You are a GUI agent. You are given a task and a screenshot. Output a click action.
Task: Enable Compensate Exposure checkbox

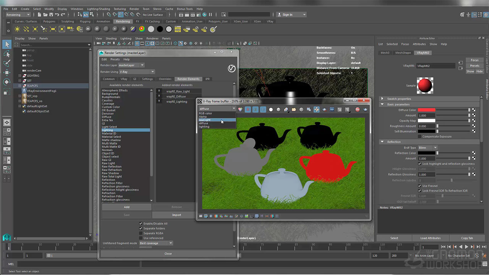[x=420, y=136]
